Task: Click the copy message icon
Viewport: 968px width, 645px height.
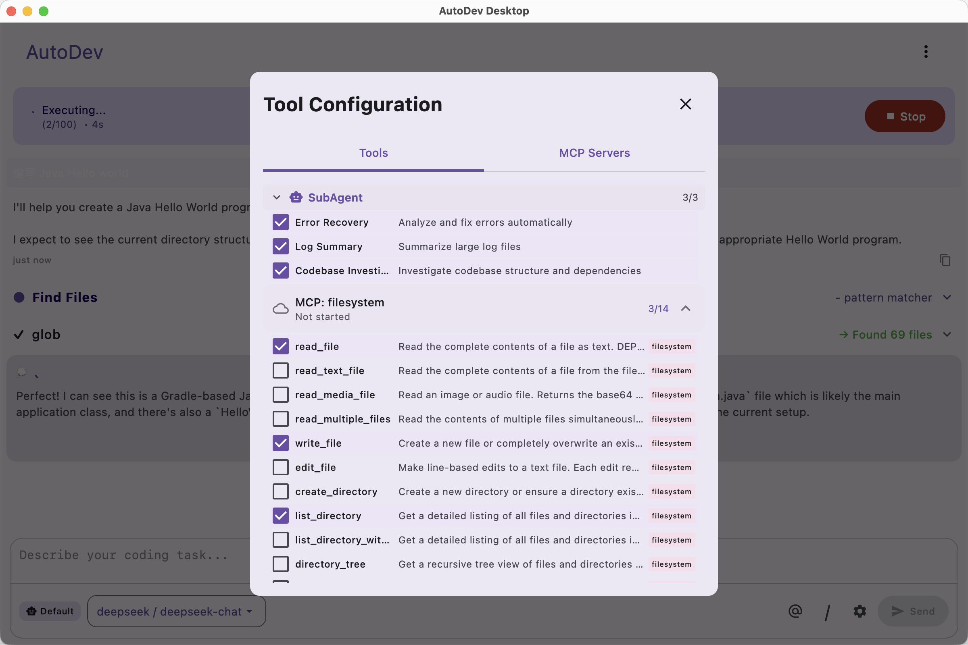Action: tap(945, 260)
